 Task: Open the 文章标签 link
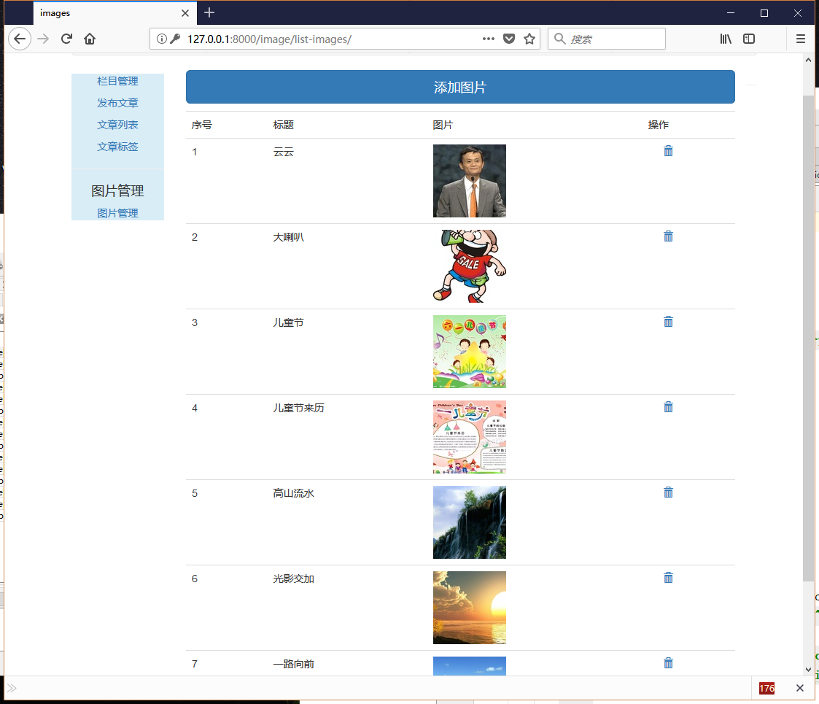(117, 147)
